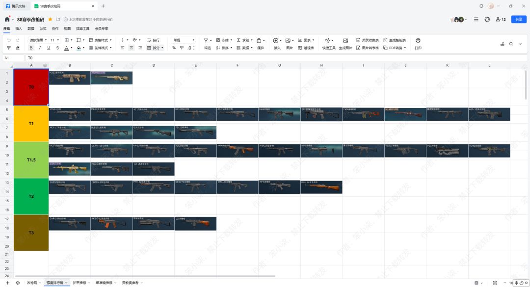
Task: Click the 插入 insert plus icon
Action: [x=276, y=40]
